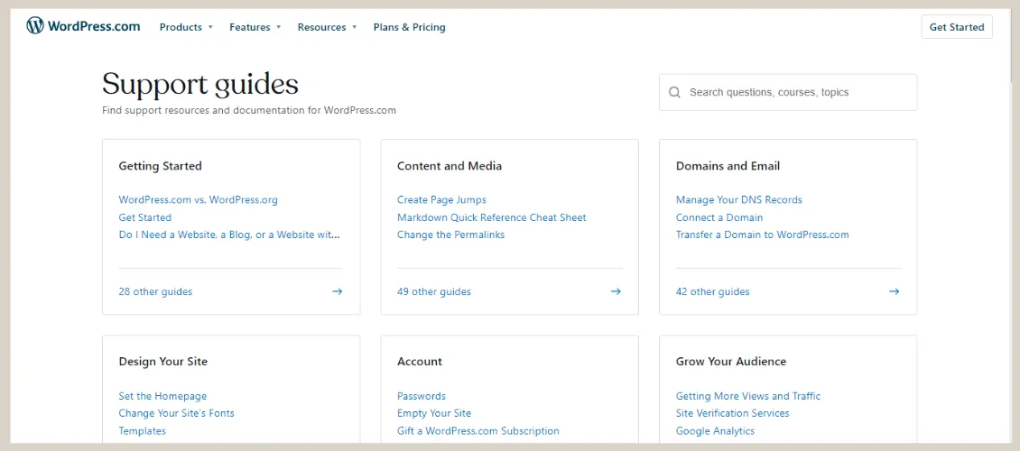The width and height of the screenshot is (1020, 451).
Task: Click the Getting Started card heading
Action: tap(160, 166)
